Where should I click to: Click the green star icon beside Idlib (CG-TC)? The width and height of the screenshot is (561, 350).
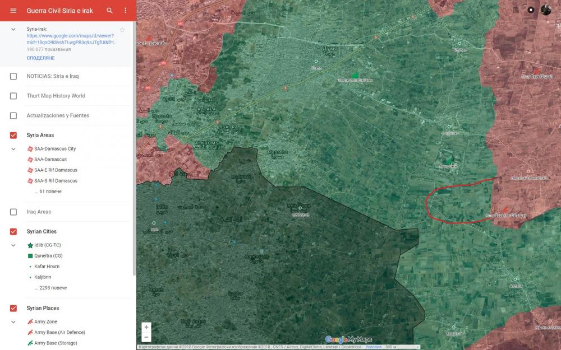tap(30, 245)
